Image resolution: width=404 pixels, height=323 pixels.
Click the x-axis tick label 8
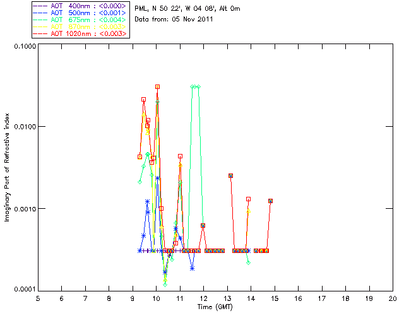(x=109, y=298)
